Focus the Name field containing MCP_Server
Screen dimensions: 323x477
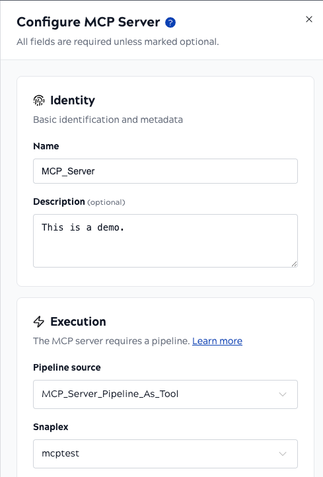click(x=165, y=171)
